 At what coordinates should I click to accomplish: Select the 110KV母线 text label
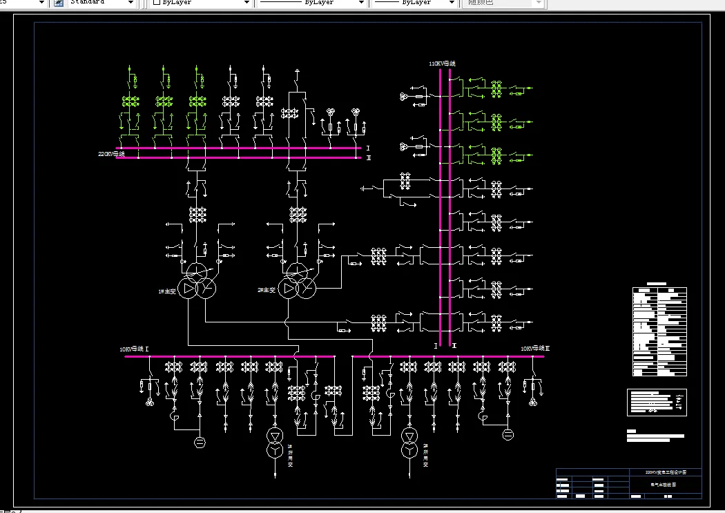[442, 64]
